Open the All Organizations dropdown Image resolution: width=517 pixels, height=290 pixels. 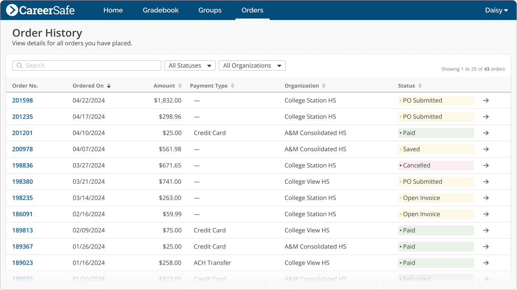point(252,65)
